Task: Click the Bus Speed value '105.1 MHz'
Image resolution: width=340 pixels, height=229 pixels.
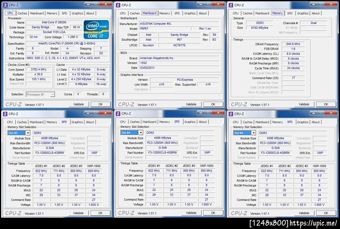Action: [39, 79]
